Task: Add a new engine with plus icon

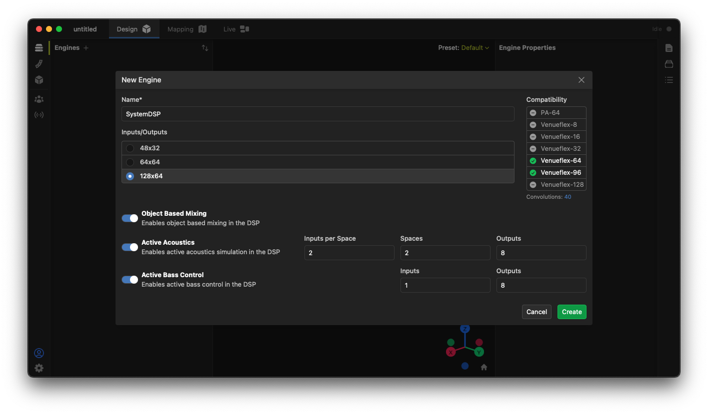Action: point(86,48)
